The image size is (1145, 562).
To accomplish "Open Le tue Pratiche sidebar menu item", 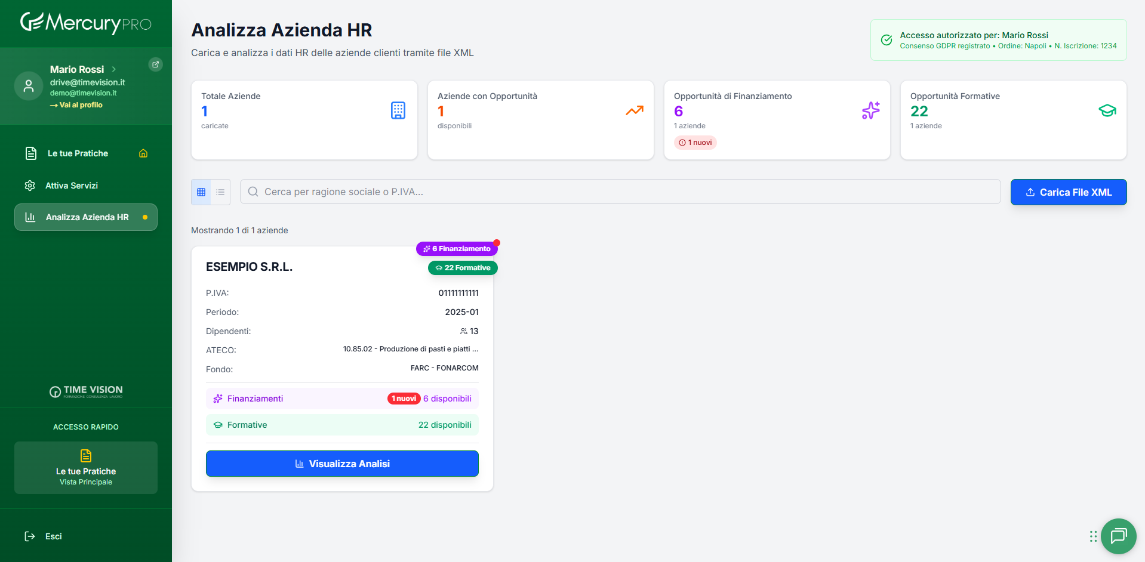I will pos(78,153).
